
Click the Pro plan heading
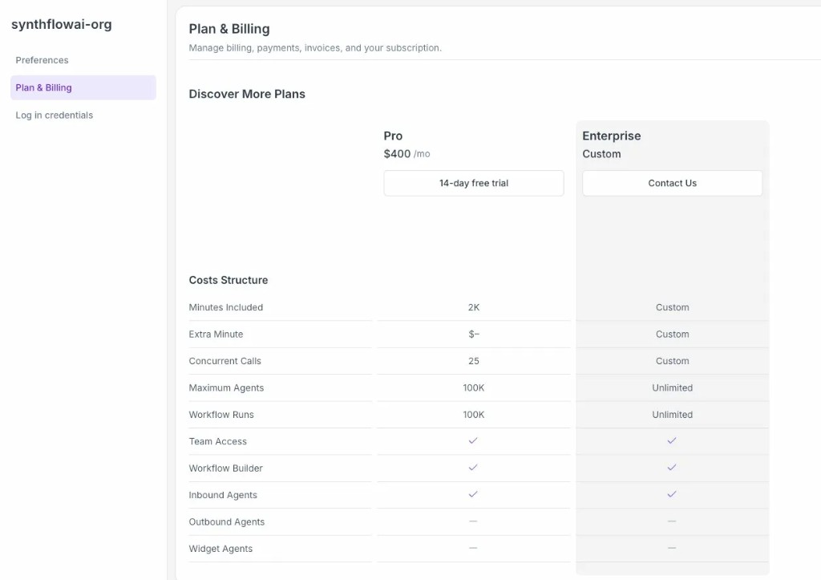[393, 136]
